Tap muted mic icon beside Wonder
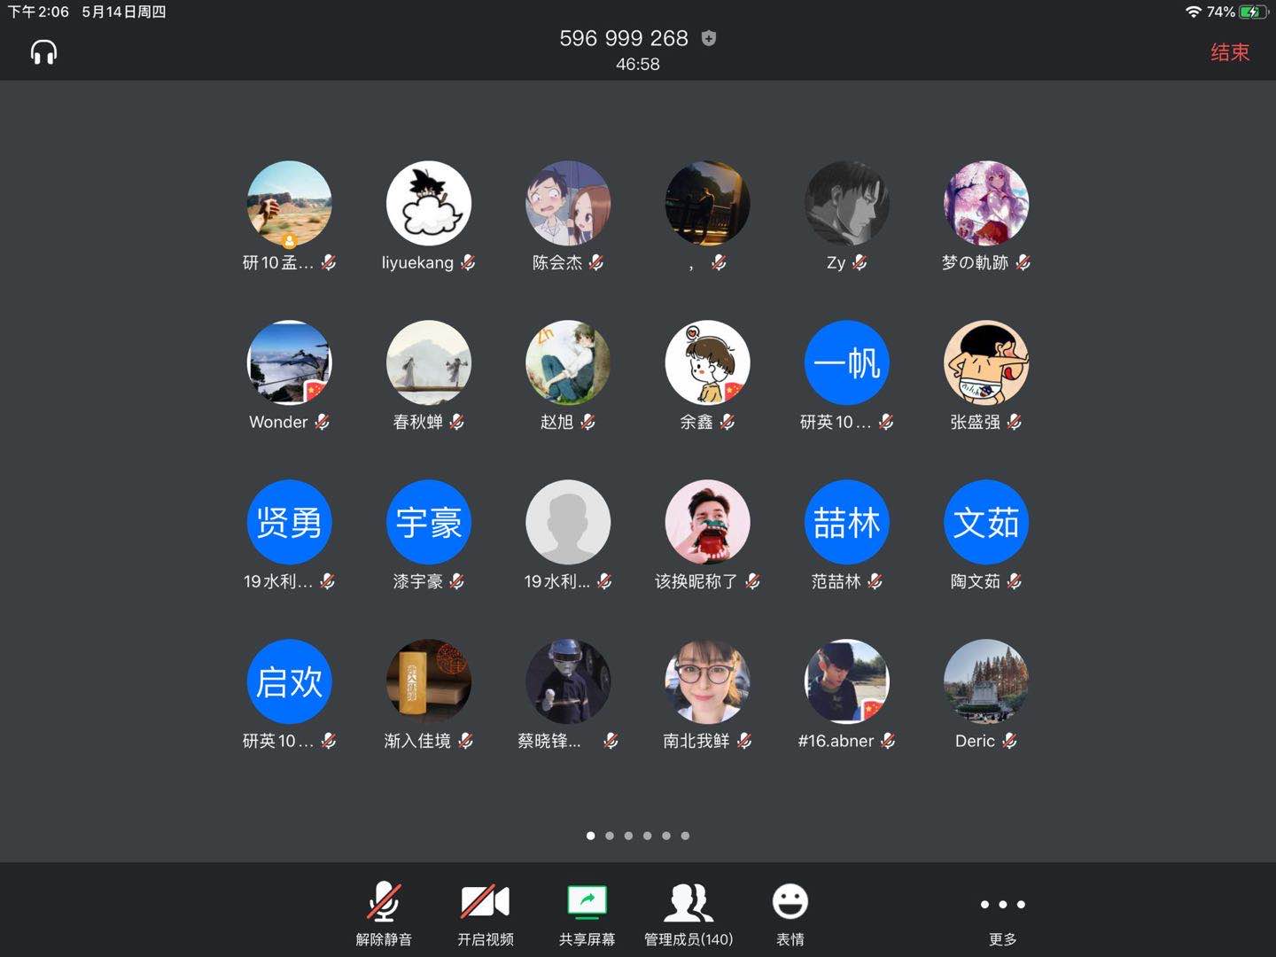The height and width of the screenshot is (957, 1276). 323,422
